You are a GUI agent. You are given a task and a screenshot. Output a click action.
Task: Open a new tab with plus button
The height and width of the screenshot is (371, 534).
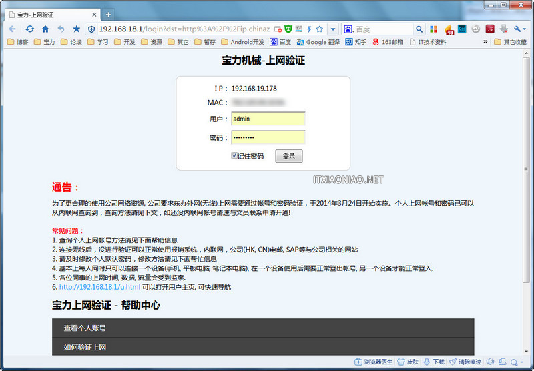(109, 14)
